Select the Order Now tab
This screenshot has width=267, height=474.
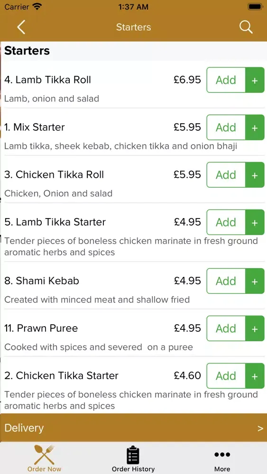click(44, 458)
